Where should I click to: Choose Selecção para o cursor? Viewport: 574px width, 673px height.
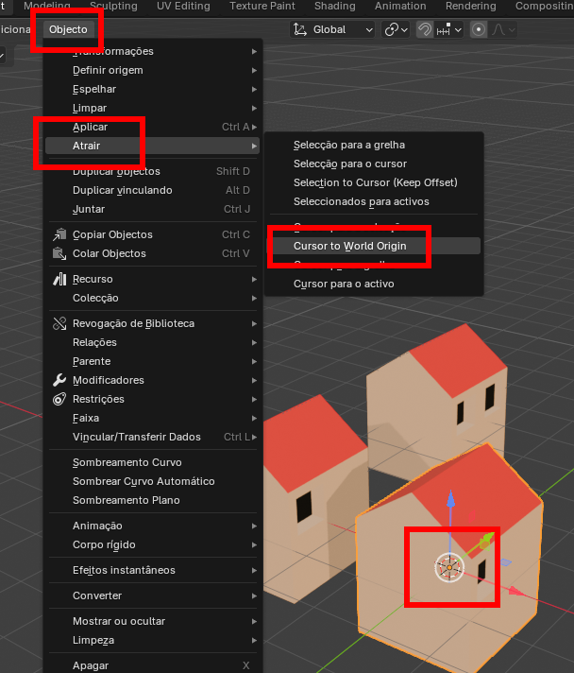tap(374, 164)
